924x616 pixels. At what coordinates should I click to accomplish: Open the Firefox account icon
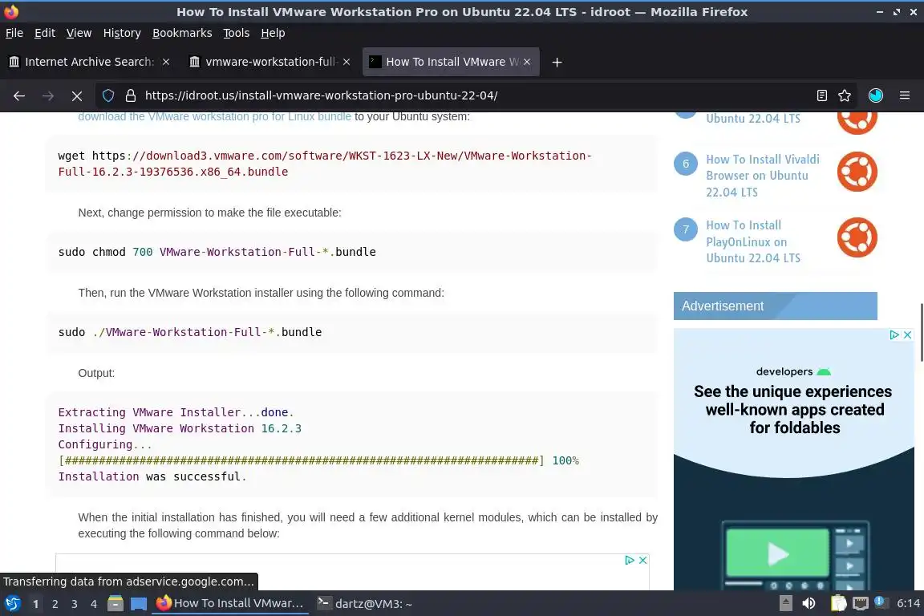(x=876, y=95)
